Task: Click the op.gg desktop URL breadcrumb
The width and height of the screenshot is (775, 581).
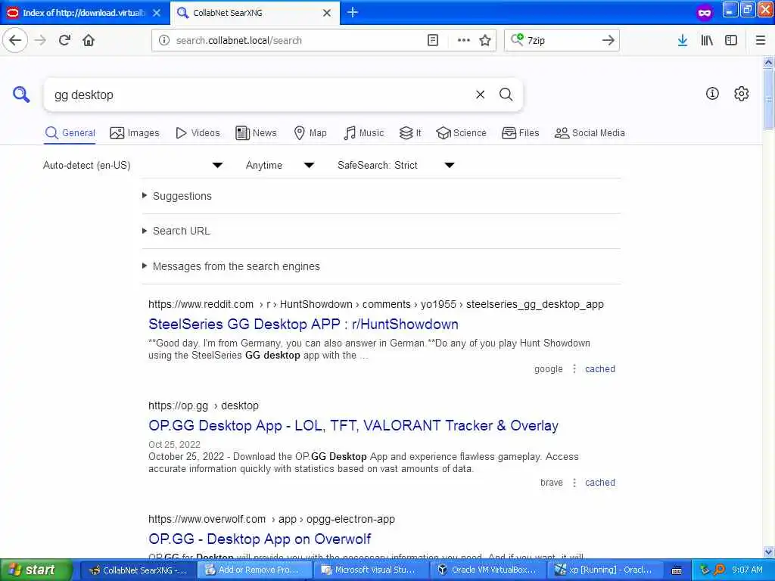Action: (x=203, y=405)
